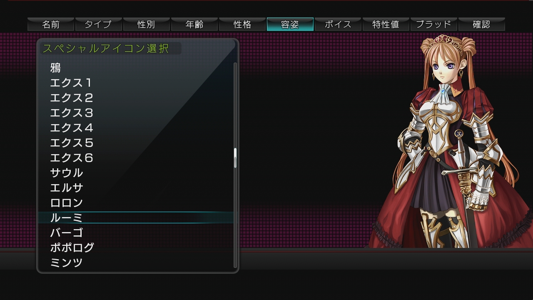
Task: Switch to the ボイス tab
Action: pyautogui.click(x=338, y=25)
